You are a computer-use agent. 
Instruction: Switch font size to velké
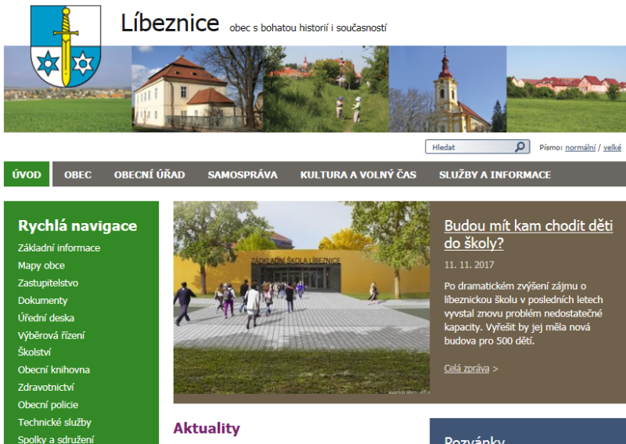pos(612,147)
